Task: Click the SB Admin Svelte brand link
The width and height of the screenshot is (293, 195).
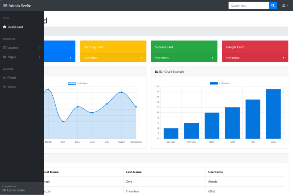Action: (17, 5)
